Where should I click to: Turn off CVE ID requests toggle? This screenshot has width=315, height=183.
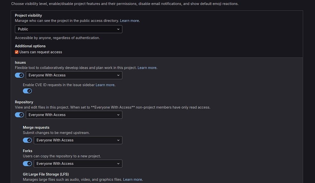[27, 91]
